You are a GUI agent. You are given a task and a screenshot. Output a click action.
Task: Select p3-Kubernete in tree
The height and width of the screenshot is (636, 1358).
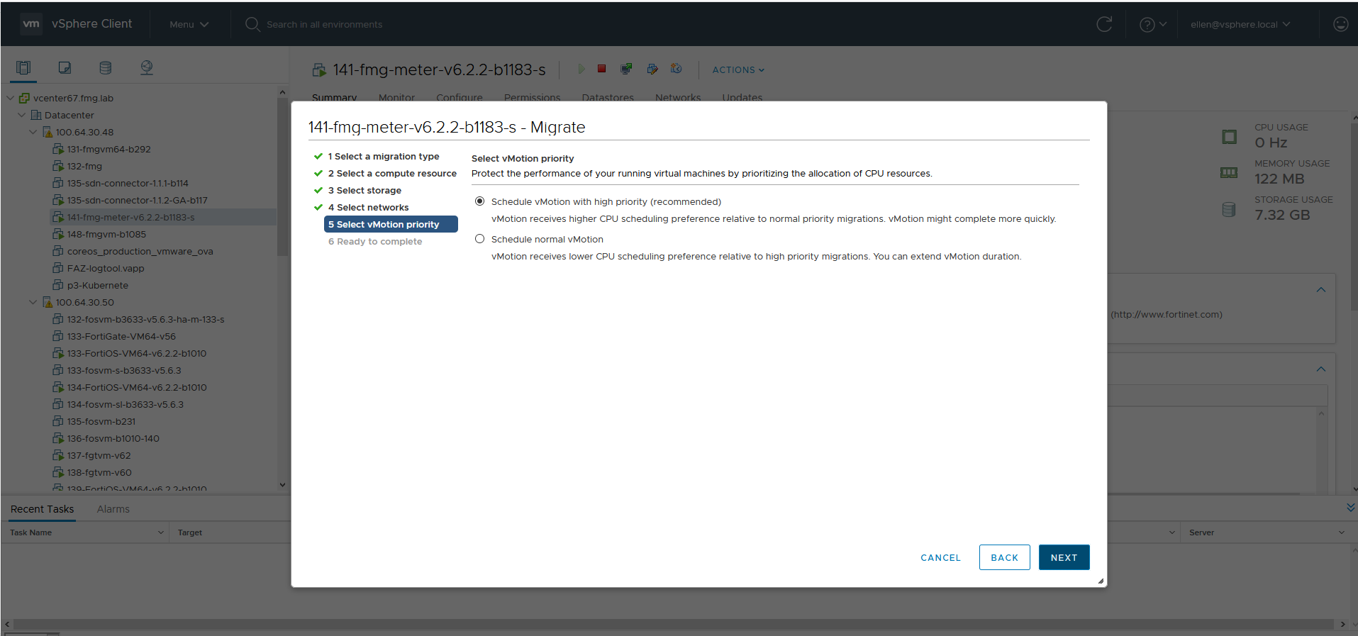tap(98, 285)
